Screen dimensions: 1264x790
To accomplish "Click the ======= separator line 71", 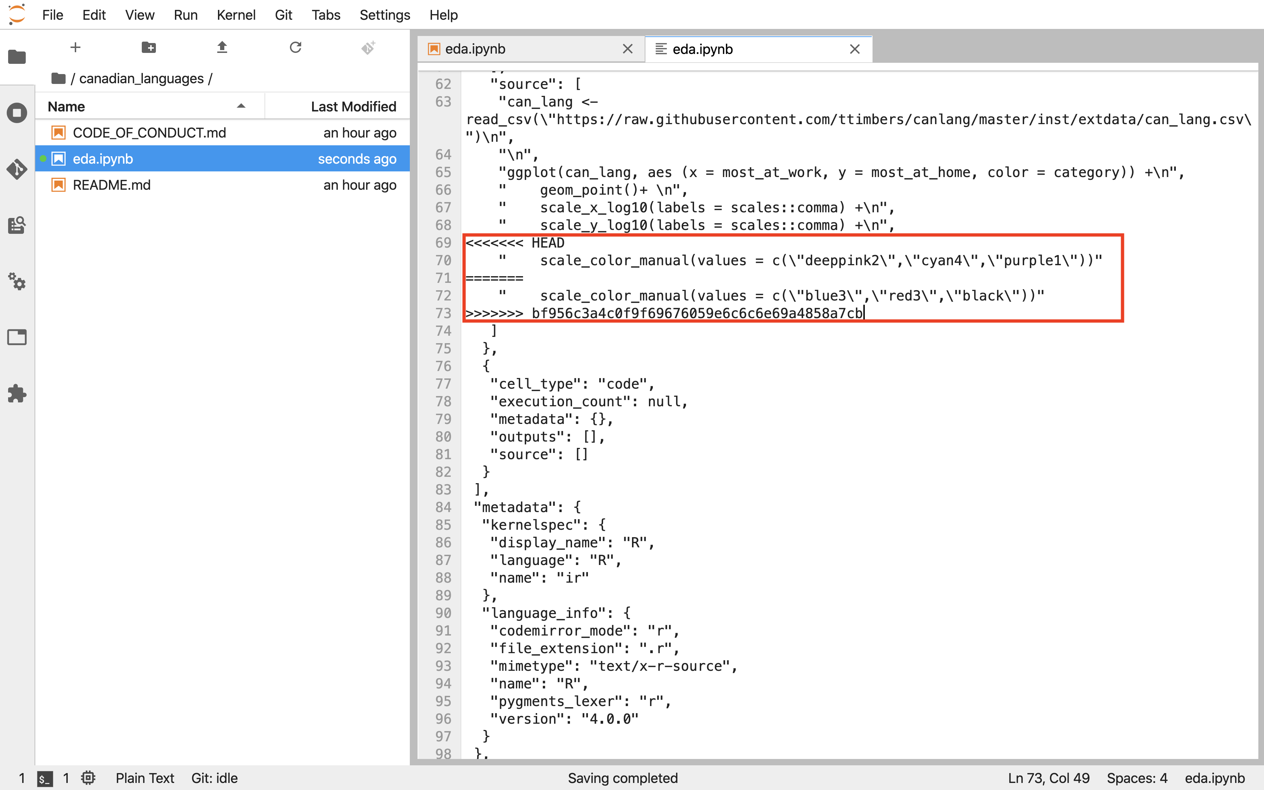I will pos(494,278).
